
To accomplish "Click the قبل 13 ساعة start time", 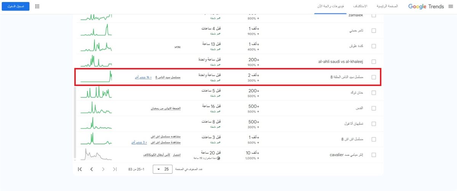I will point(212,44).
